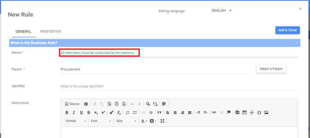Click the Replace icon
310x138 pixels.
coord(155,104)
